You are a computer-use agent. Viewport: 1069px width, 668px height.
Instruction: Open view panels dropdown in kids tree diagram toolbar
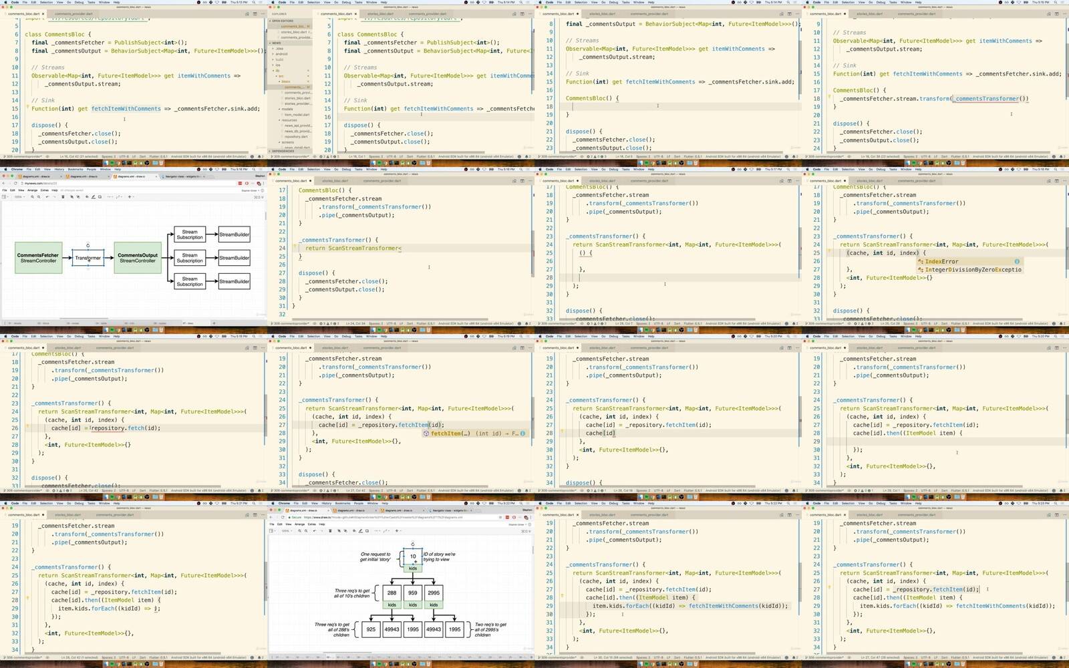(272, 530)
